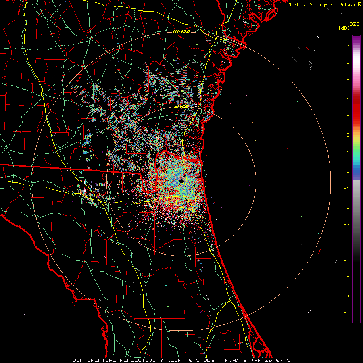Select the -4 value on color scale
The width and height of the screenshot is (363, 363).
346,242
